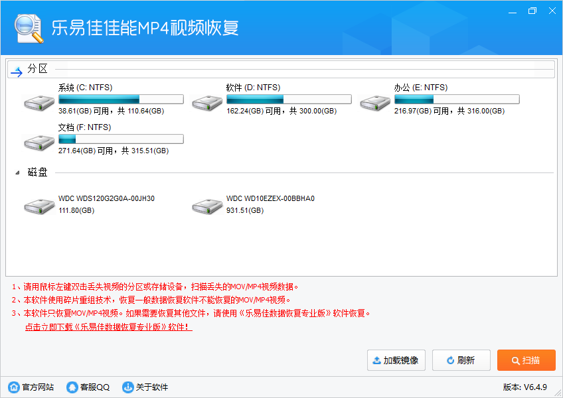Screen dimensions: 563x398
Task: Click the F drive capacity bar
Action: (x=121, y=139)
